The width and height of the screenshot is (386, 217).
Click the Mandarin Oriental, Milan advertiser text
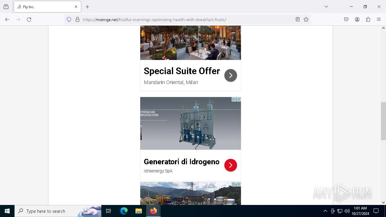pos(171,82)
